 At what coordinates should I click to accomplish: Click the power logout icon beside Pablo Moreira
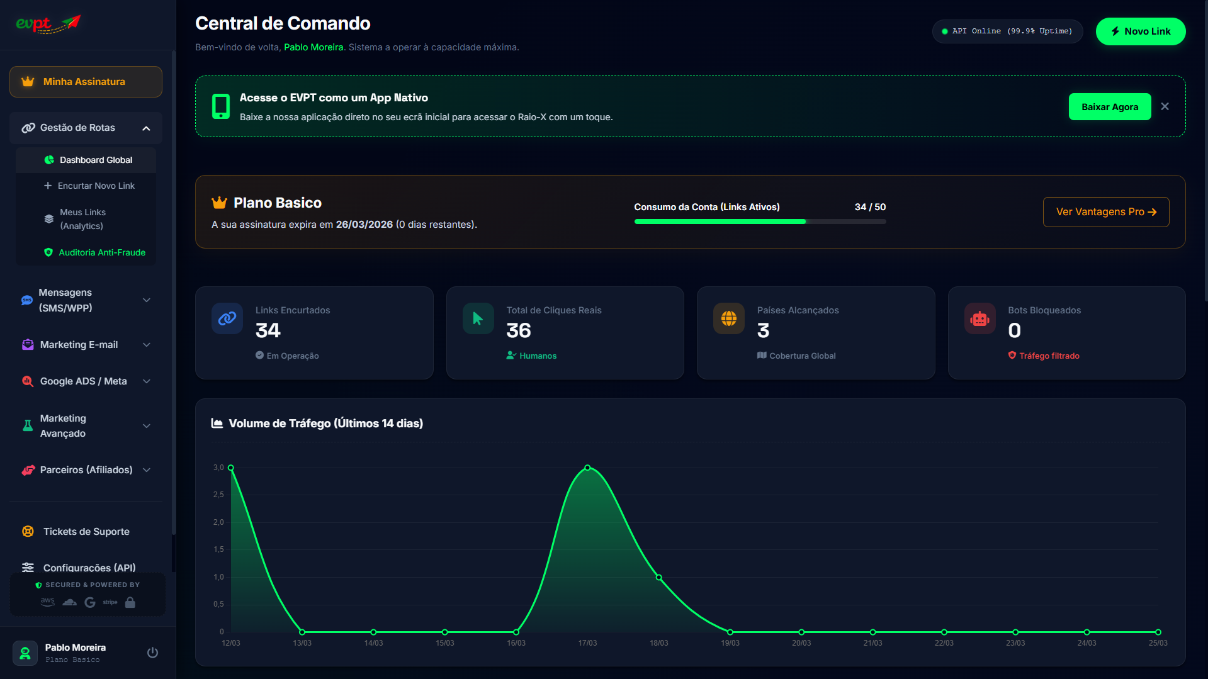pyautogui.click(x=152, y=653)
